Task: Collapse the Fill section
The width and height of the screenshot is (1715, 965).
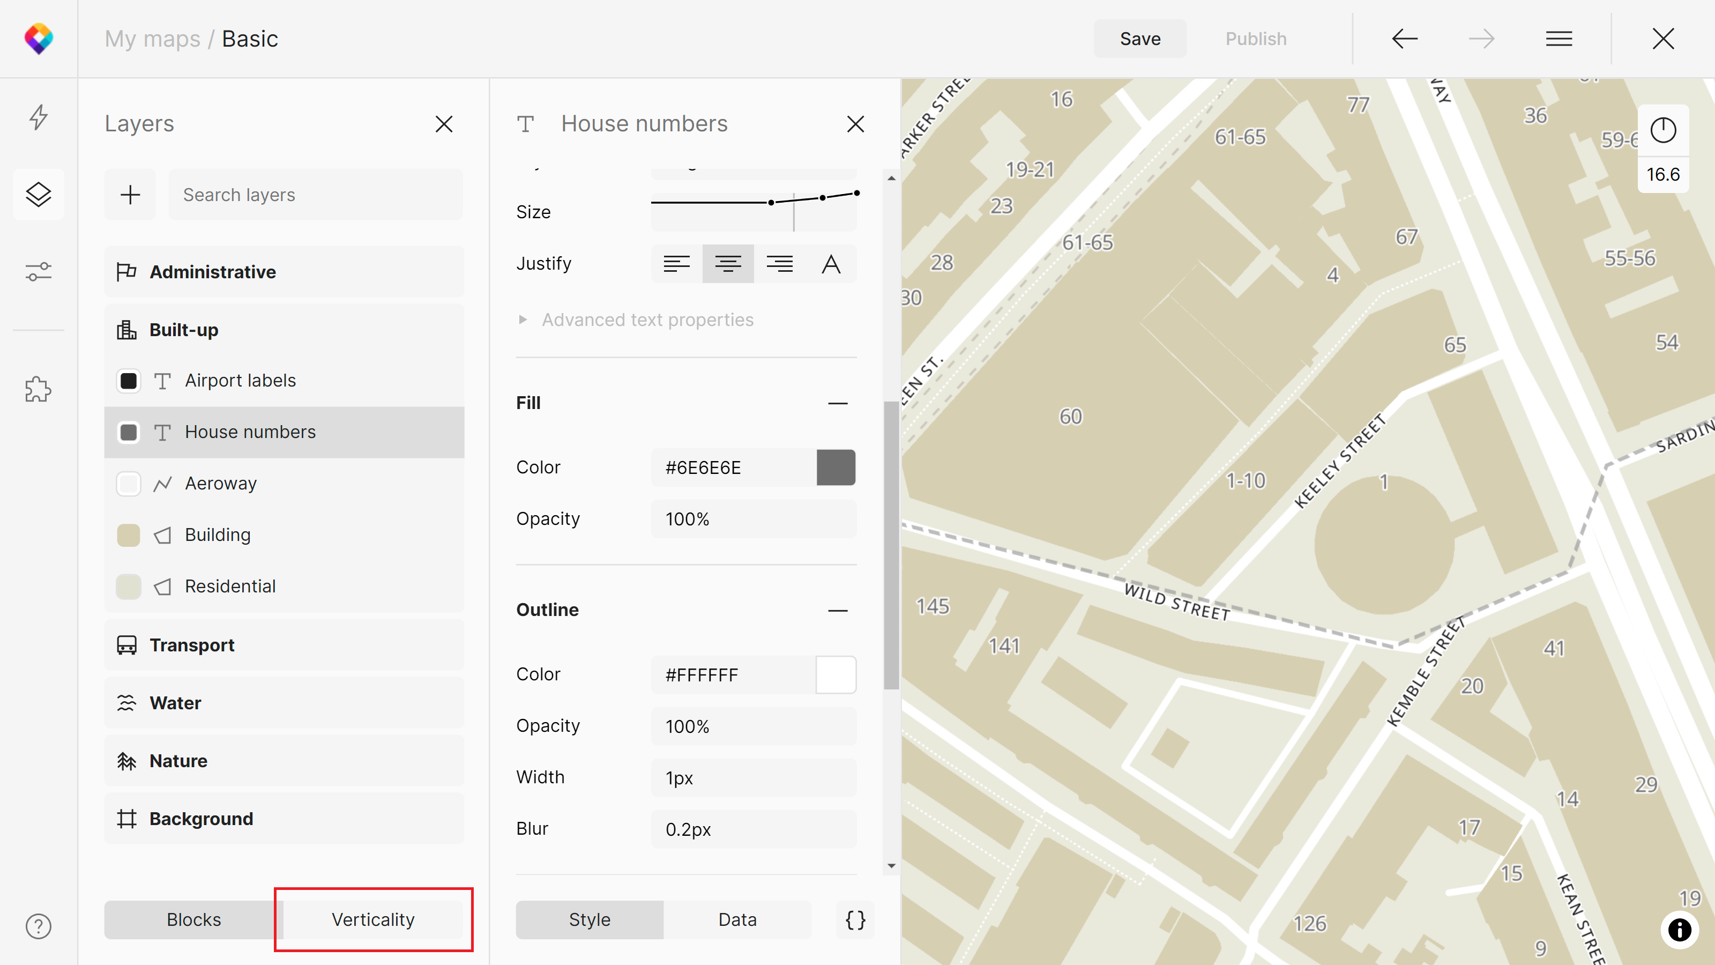Action: pos(838,403)
